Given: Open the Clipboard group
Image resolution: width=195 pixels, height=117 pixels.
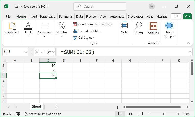Looking at the screenshot, I should (12, 30).
